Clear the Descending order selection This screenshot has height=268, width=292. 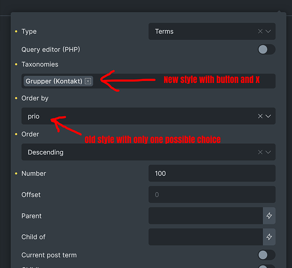pos(260,152)
